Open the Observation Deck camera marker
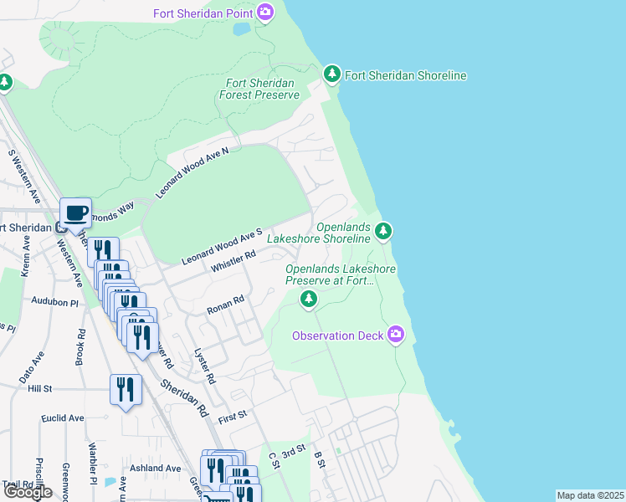626x502 pixels. [x=396, y=335]
